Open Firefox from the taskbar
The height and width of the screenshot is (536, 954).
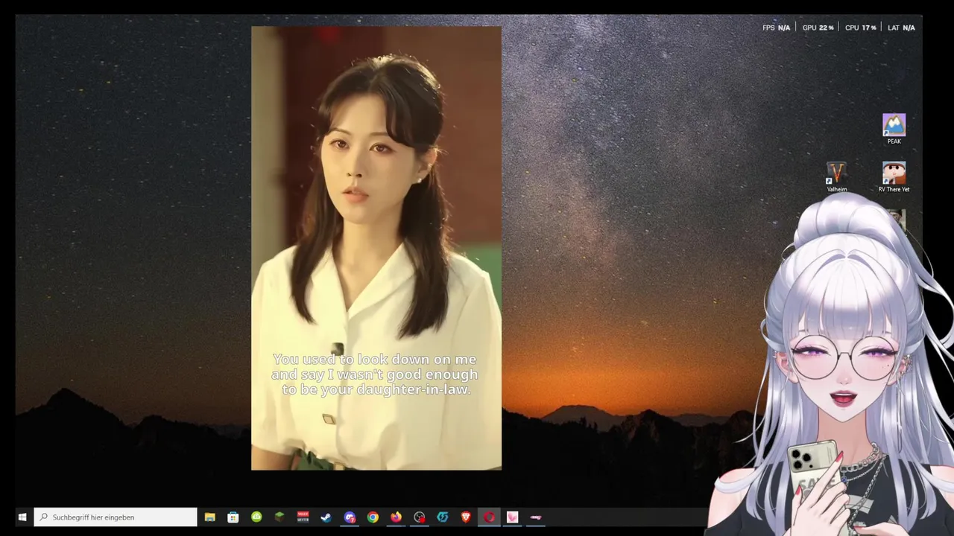pos(396,517)
